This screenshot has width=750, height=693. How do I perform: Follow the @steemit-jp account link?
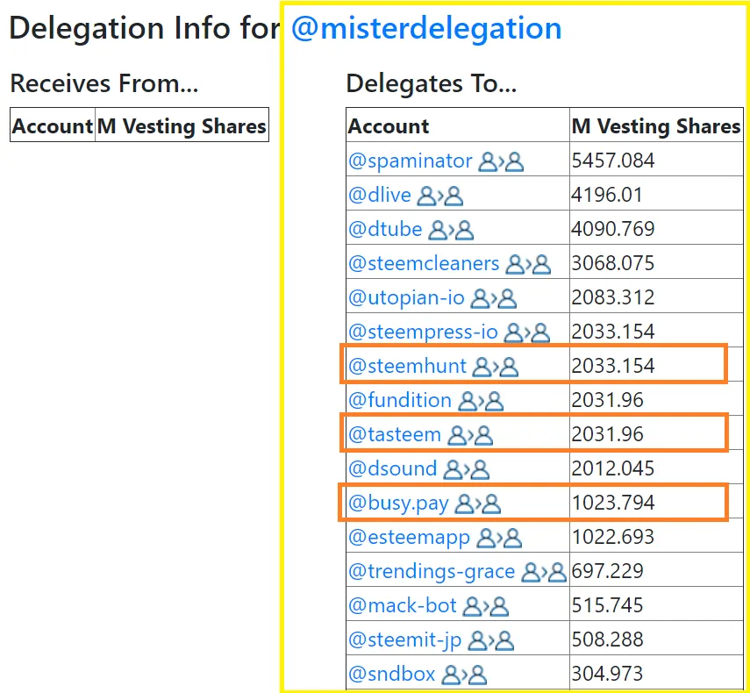click(x=404, y=640)
